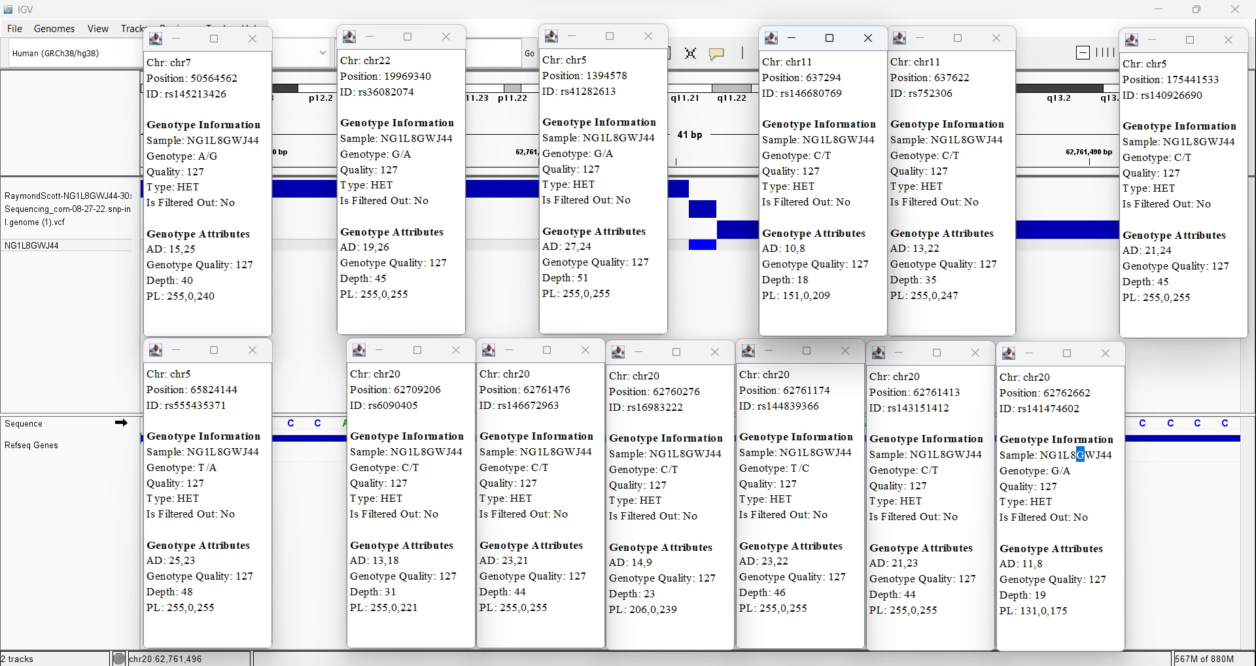Click the zoom out minus button

click(x=1083, y=53)
